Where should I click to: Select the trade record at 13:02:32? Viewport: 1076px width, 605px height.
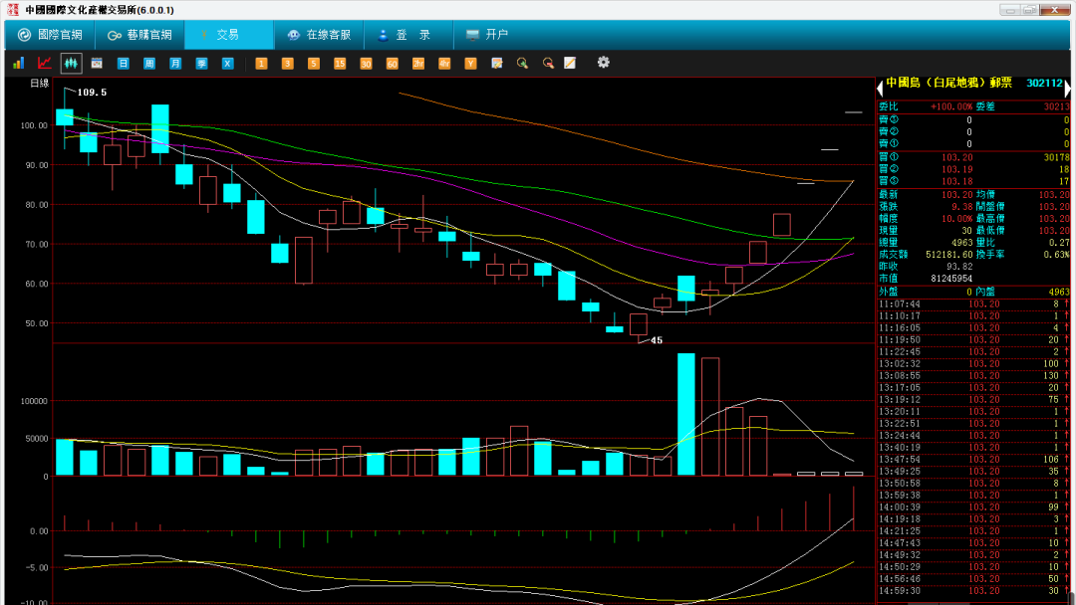[973, 364]
